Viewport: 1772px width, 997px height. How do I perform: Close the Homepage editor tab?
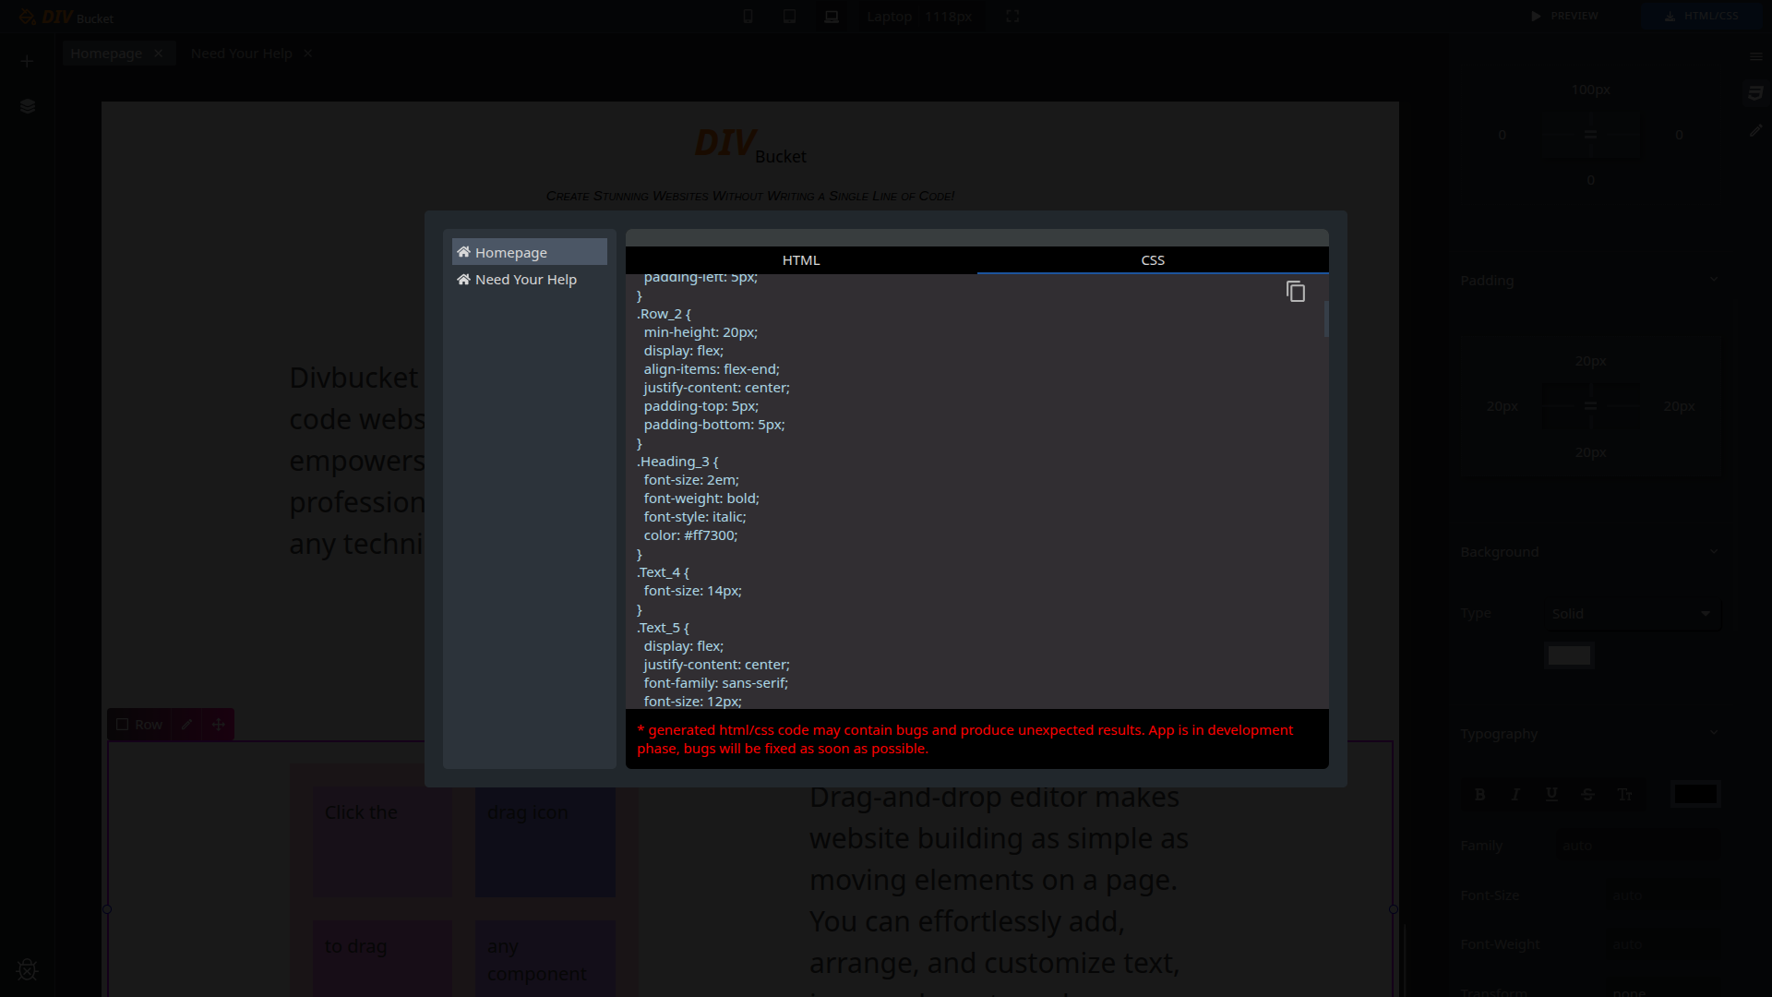tap(158, 54)
